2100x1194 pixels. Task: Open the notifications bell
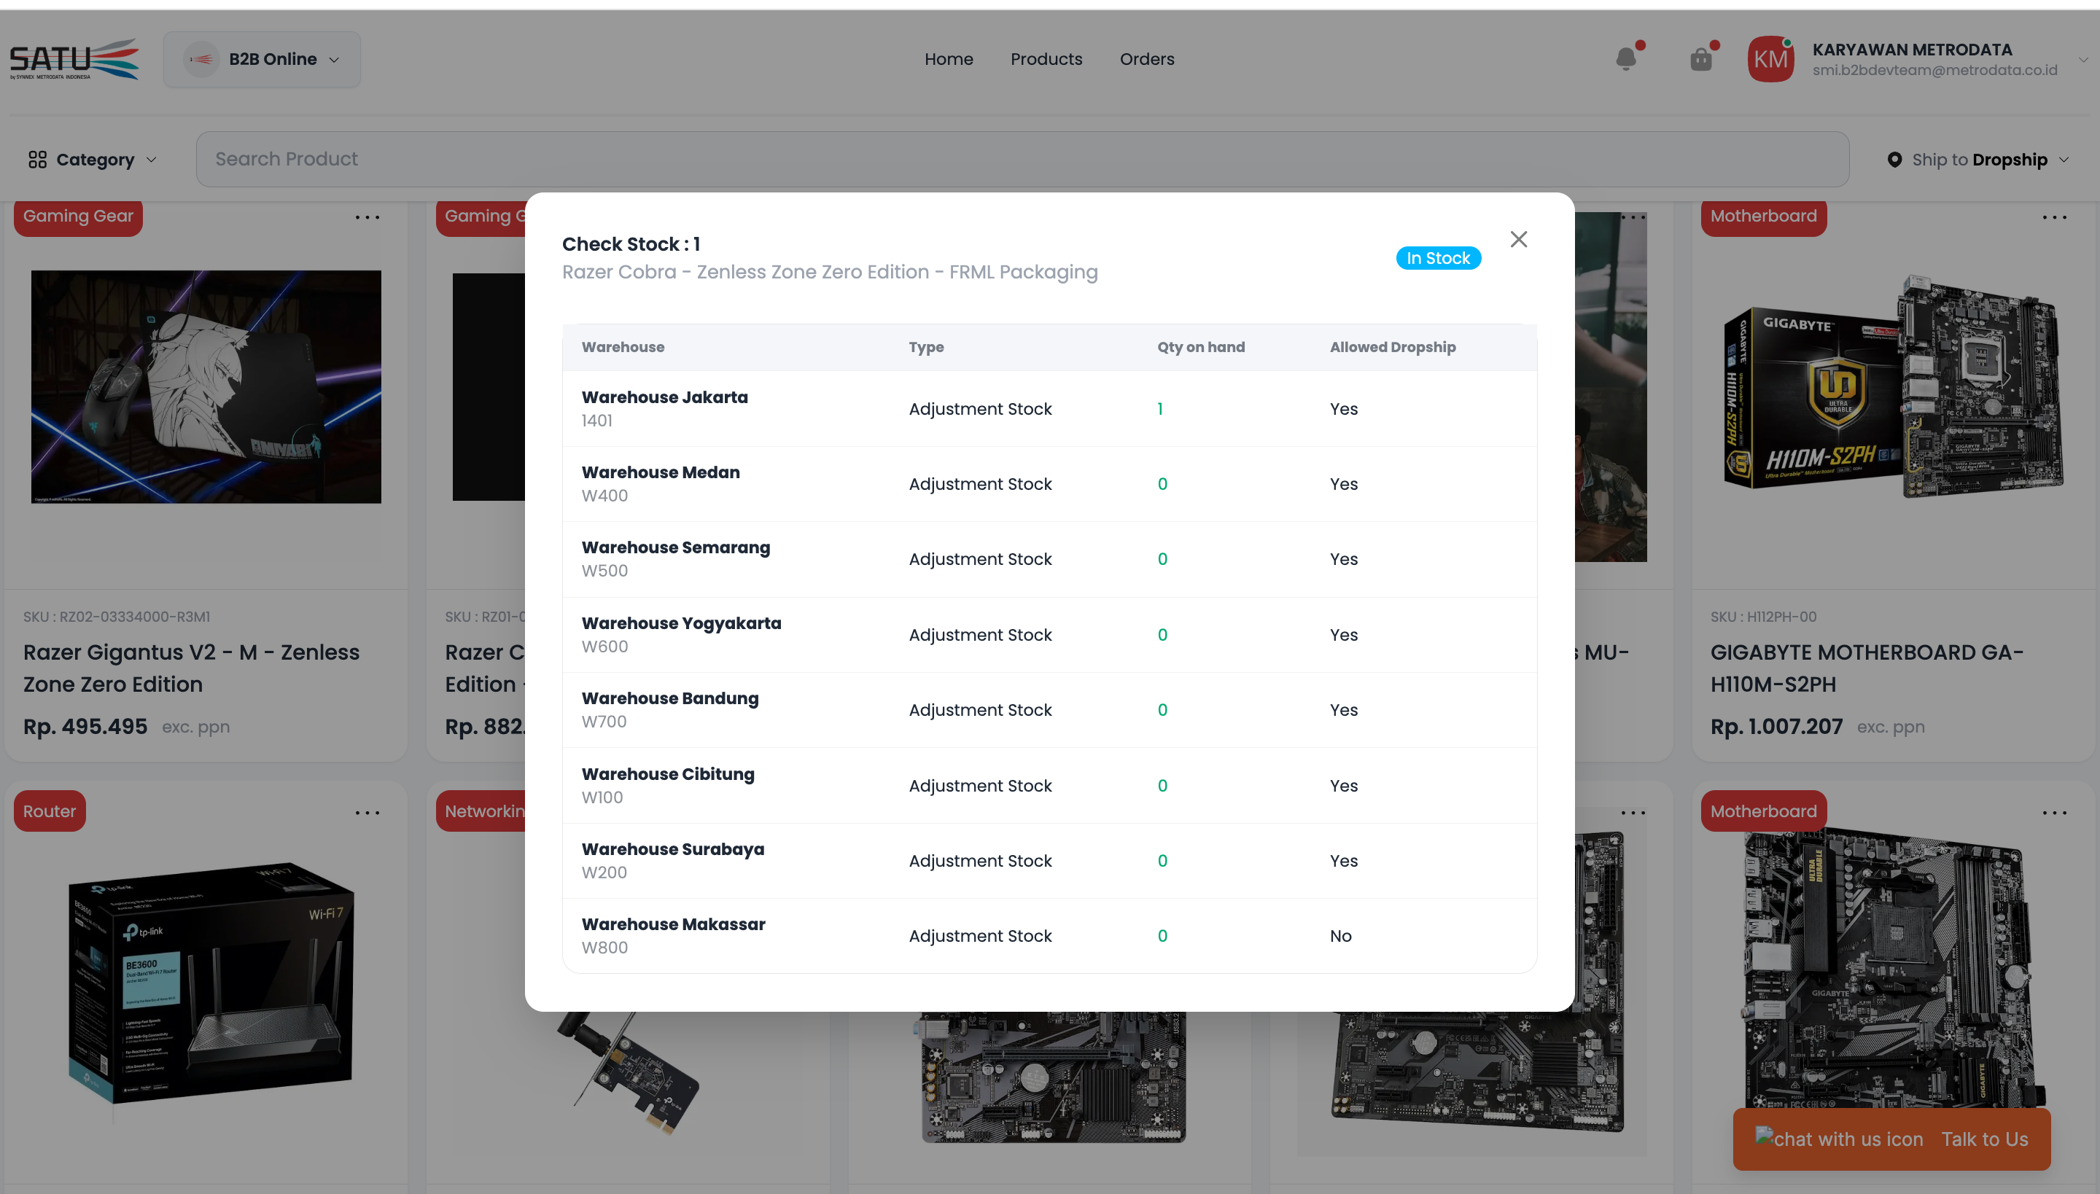[1626, 59]
